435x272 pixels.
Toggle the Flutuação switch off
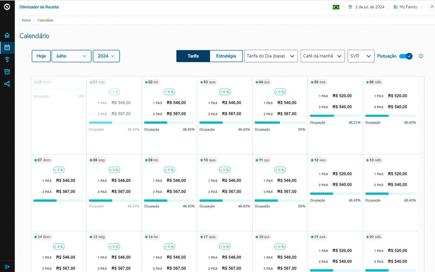click(406, 56)
